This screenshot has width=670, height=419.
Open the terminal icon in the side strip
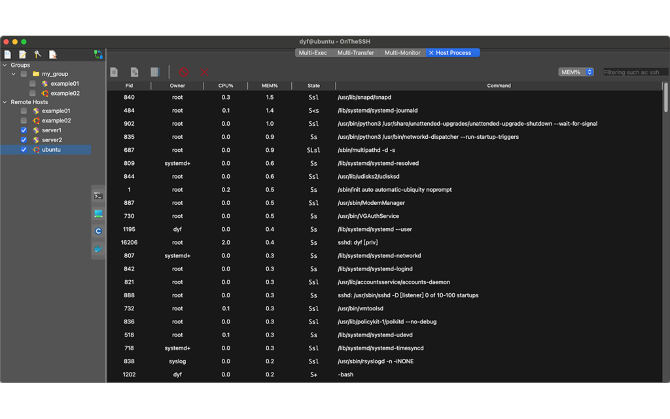pos(99,196)
